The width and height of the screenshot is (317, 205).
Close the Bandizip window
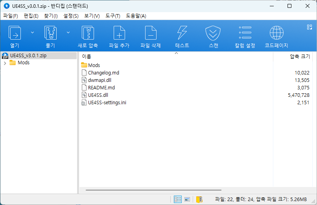308,6
